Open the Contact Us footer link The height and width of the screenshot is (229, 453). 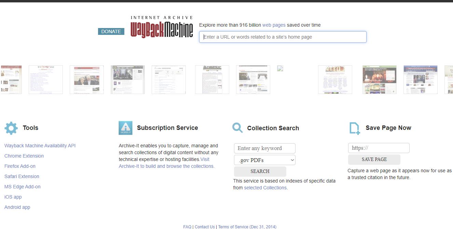(205, 227)
